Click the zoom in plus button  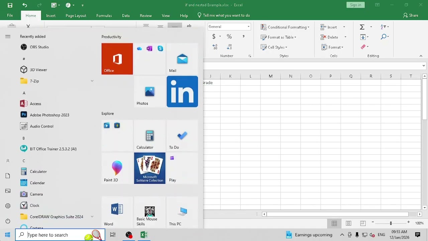[408, 223]
